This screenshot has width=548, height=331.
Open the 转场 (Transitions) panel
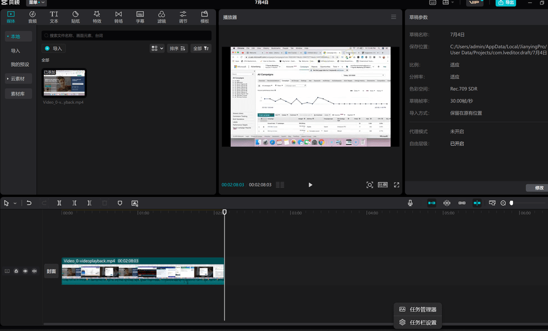tap(118, 16)
